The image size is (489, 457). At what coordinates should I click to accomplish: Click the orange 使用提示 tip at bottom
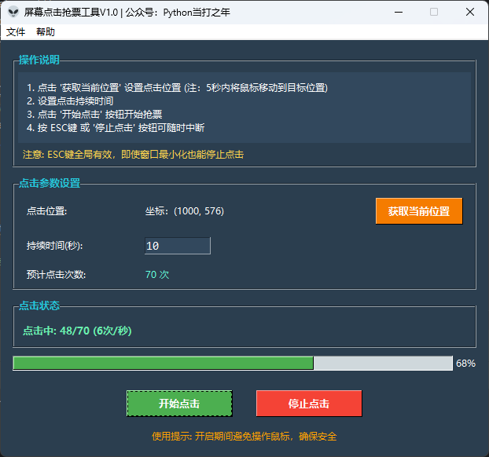click(244, 436)
